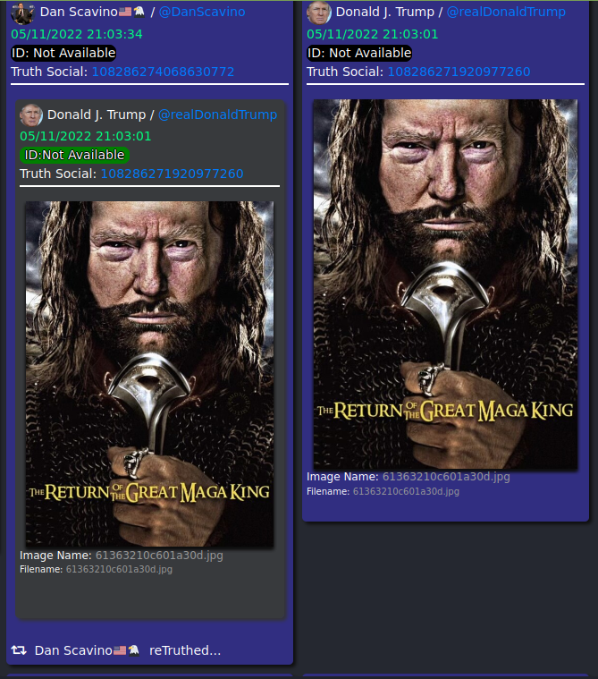Click the right post's 21:03:01 timestamp
Image resolution: width=598 pixels, height=679 pixels.
pos(373,34)
